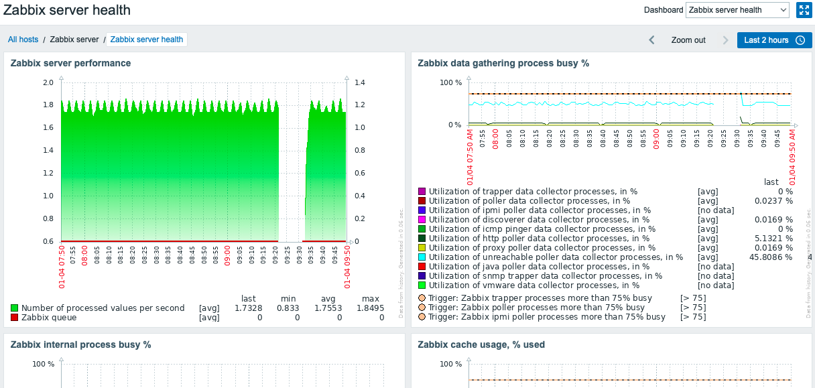Image resolution: width=815 pixels, height=388 pixels.
Task: Click the Zoom out button
Action: pos(688,40)
